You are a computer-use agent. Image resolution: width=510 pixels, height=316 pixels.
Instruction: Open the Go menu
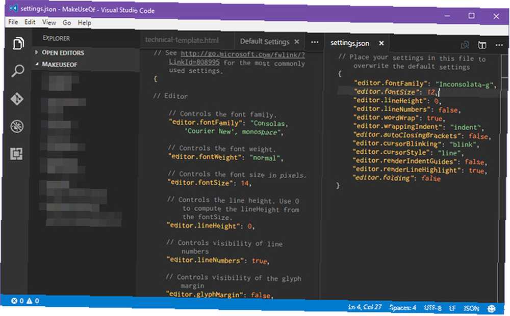pyautogui.click(x=67, y=23)
